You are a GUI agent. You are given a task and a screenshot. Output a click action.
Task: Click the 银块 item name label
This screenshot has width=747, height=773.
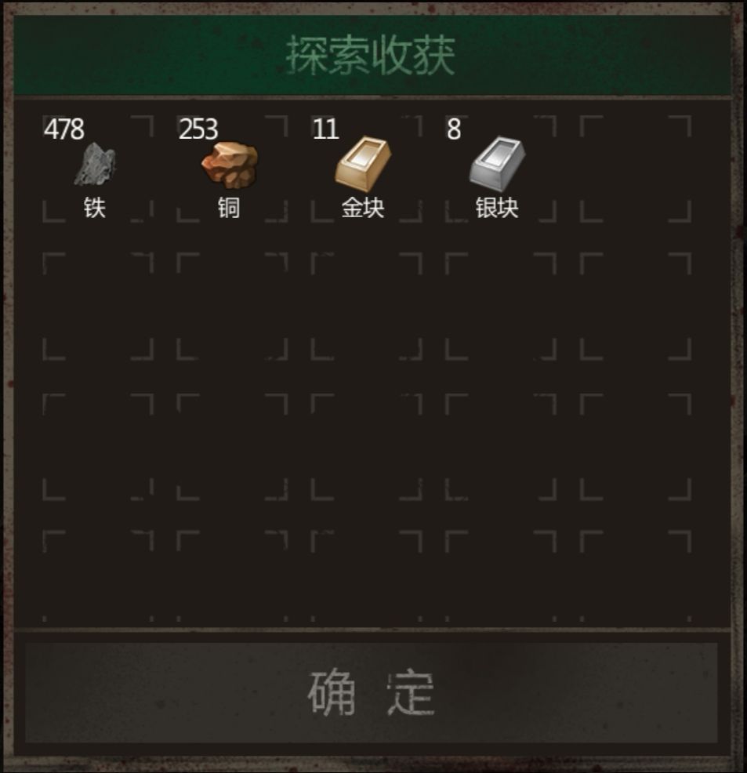point(497,208)
